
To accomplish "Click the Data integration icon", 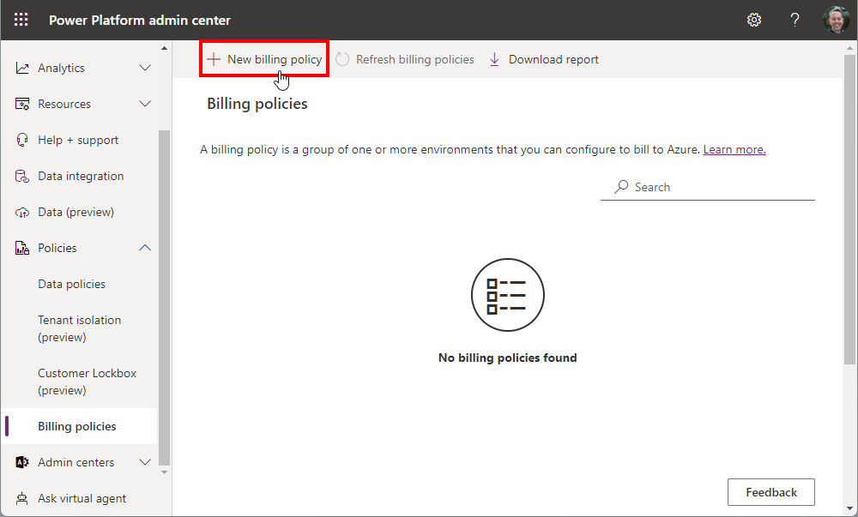I will (x=22, y=176).
